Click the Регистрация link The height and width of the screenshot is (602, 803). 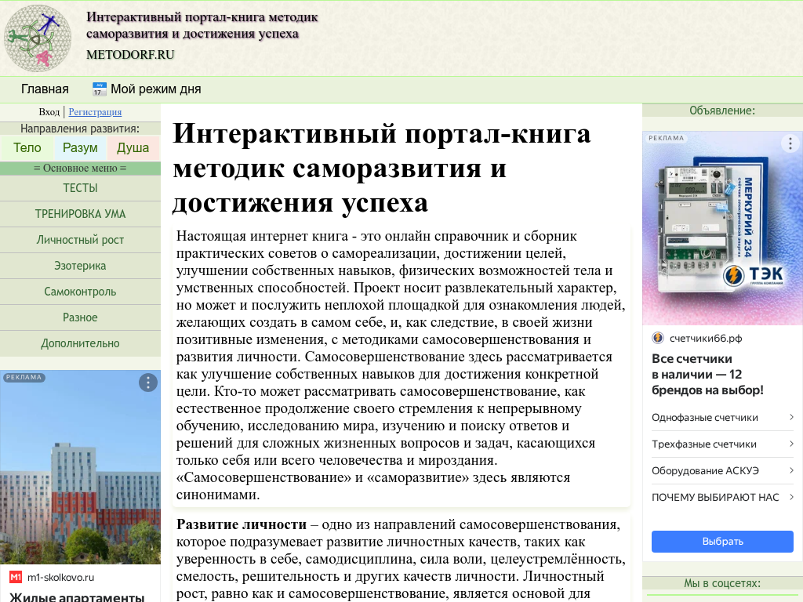click(x=95, y=112)
